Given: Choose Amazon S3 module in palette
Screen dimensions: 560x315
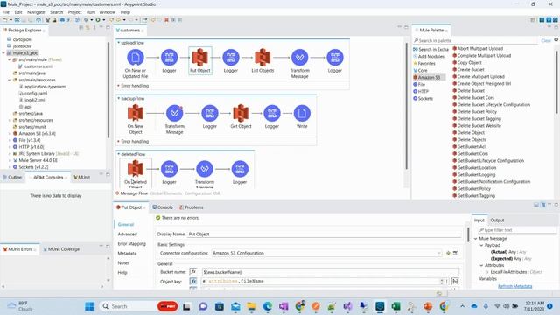Looking at the screenshot, I should coord(429,77).
